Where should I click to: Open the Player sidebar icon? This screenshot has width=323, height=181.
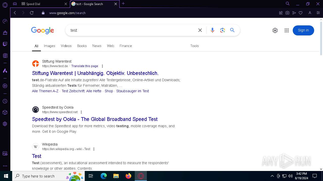point(5,86)
